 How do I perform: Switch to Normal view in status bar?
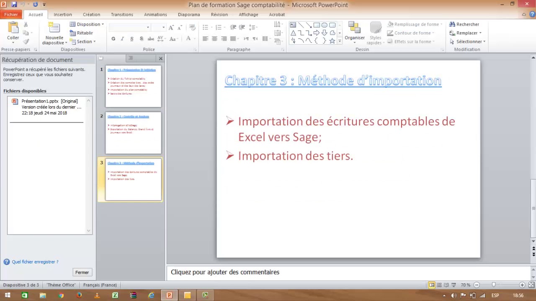point(431,285)
